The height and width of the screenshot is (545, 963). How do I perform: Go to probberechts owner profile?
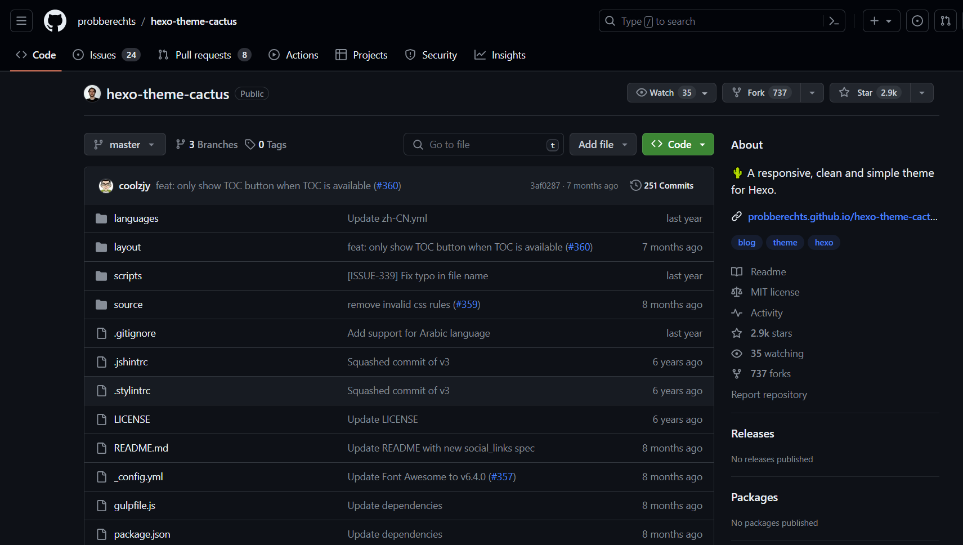[x=107, y=21]
